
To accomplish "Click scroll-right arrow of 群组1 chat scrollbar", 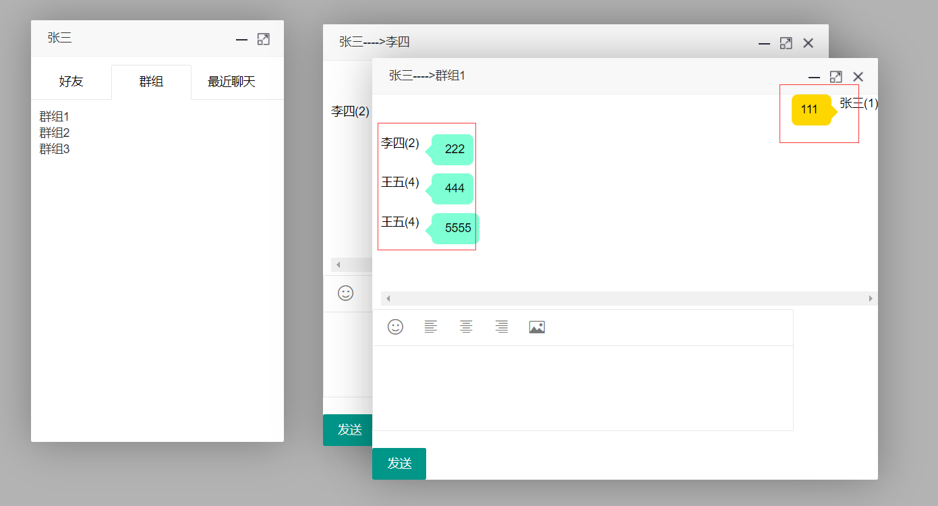I will [871, 298].
